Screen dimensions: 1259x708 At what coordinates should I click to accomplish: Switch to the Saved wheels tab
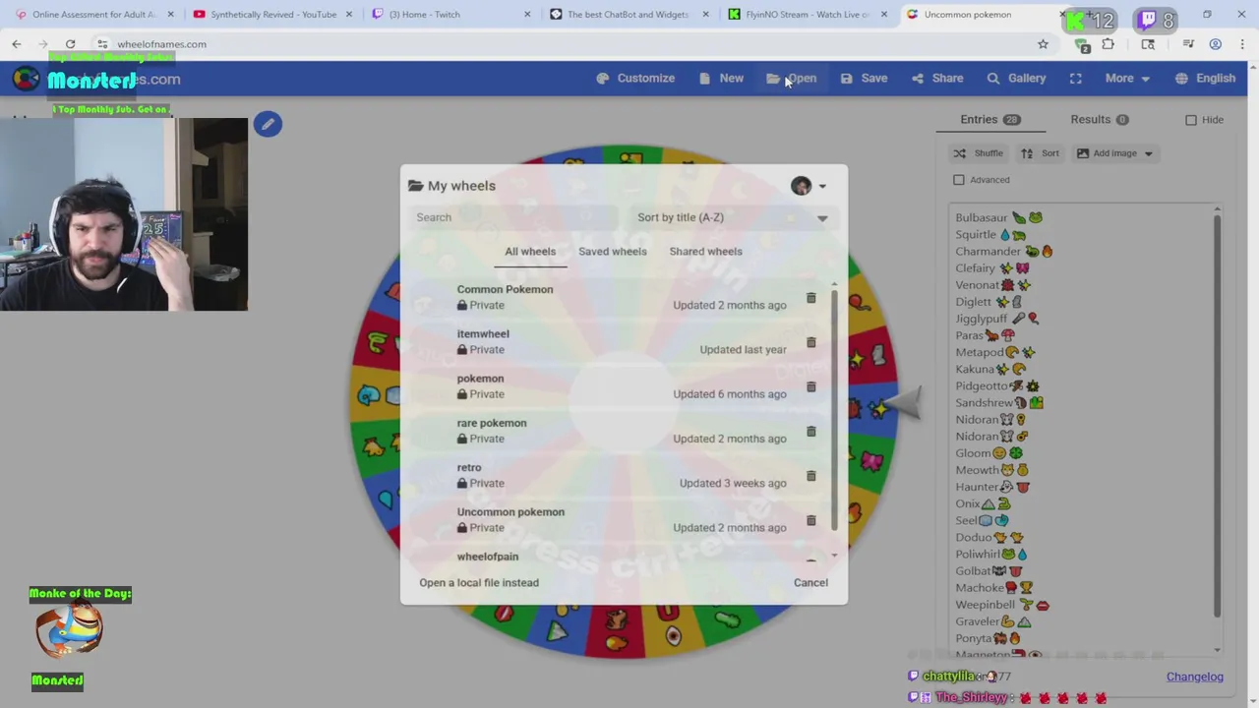[613, 252]
